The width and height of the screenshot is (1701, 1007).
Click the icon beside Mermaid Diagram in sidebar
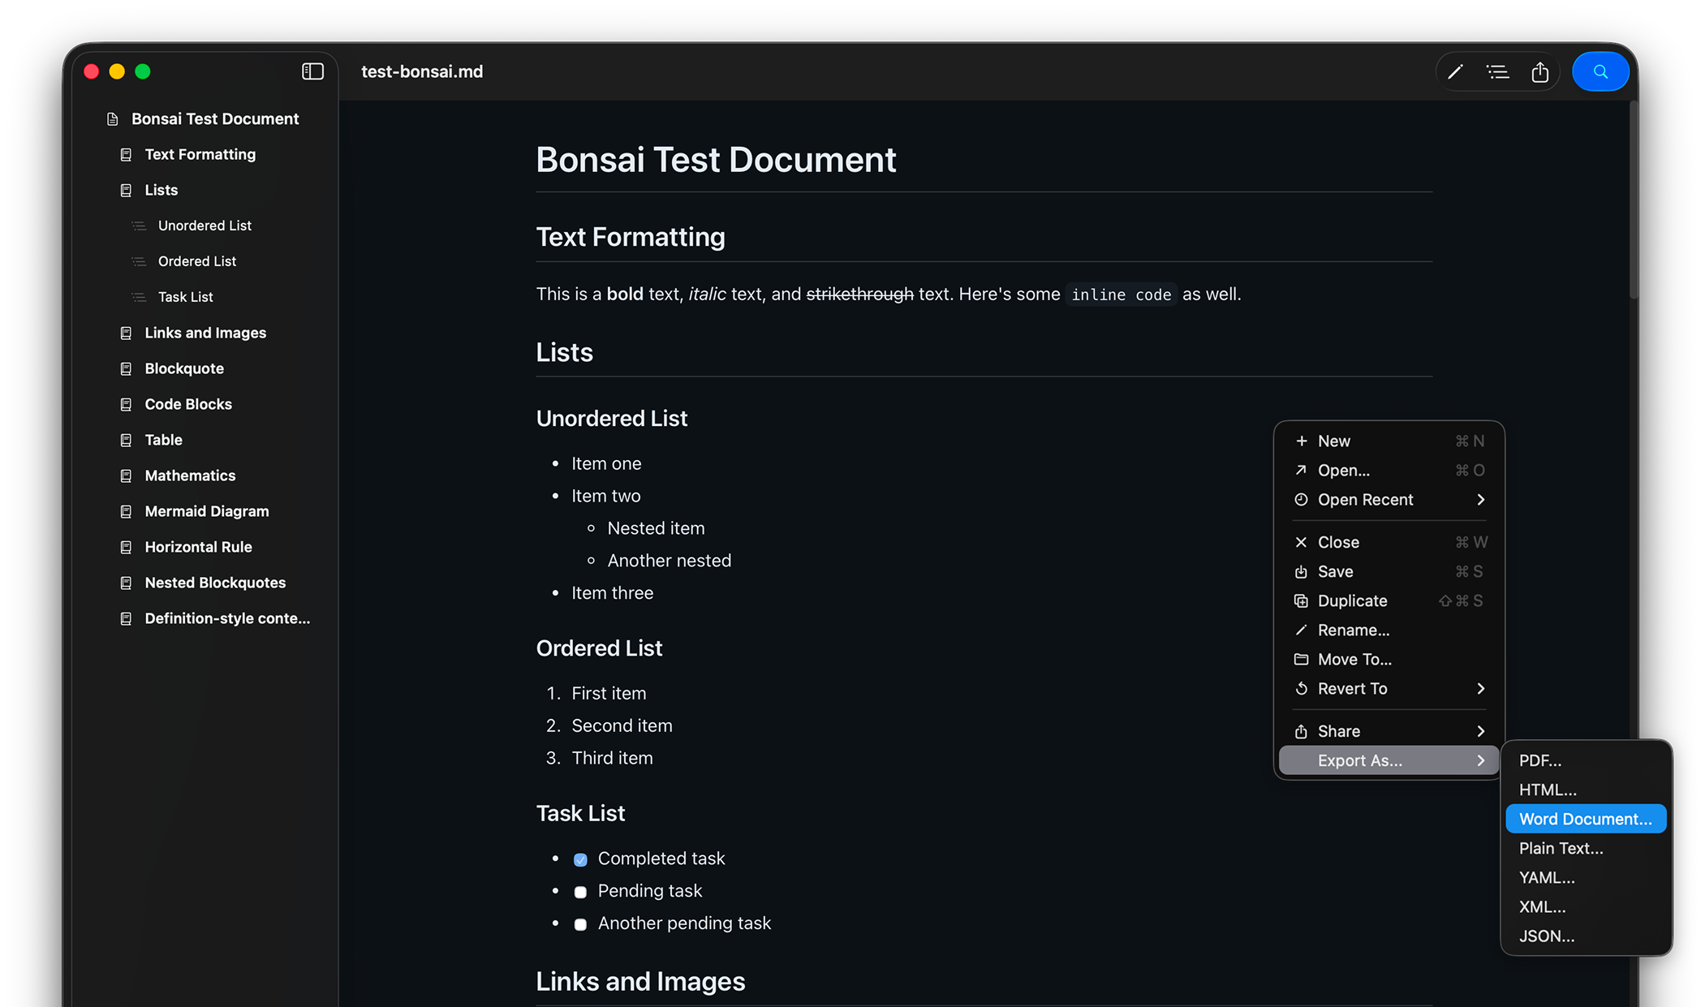click(126, 512)
